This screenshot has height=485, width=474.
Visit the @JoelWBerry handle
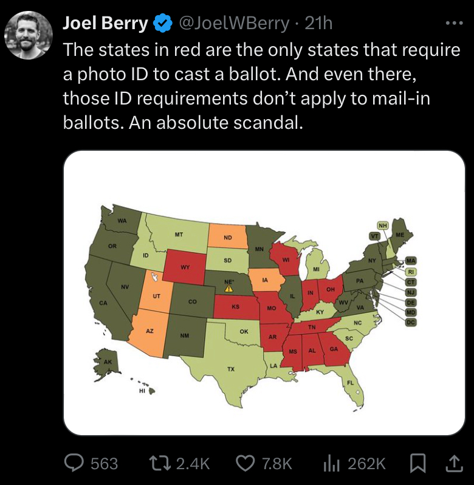234,23
